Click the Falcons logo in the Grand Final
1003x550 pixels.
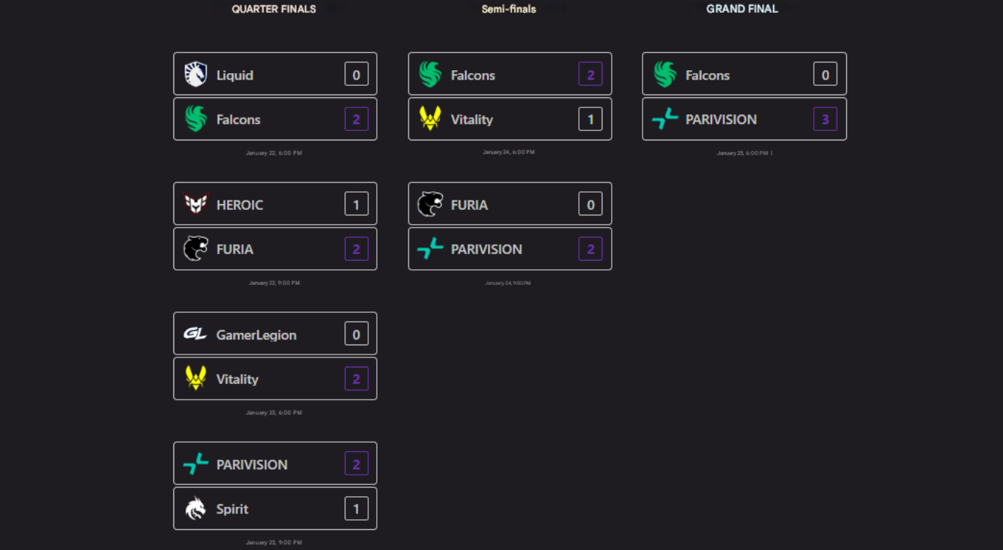pos(665,74)
